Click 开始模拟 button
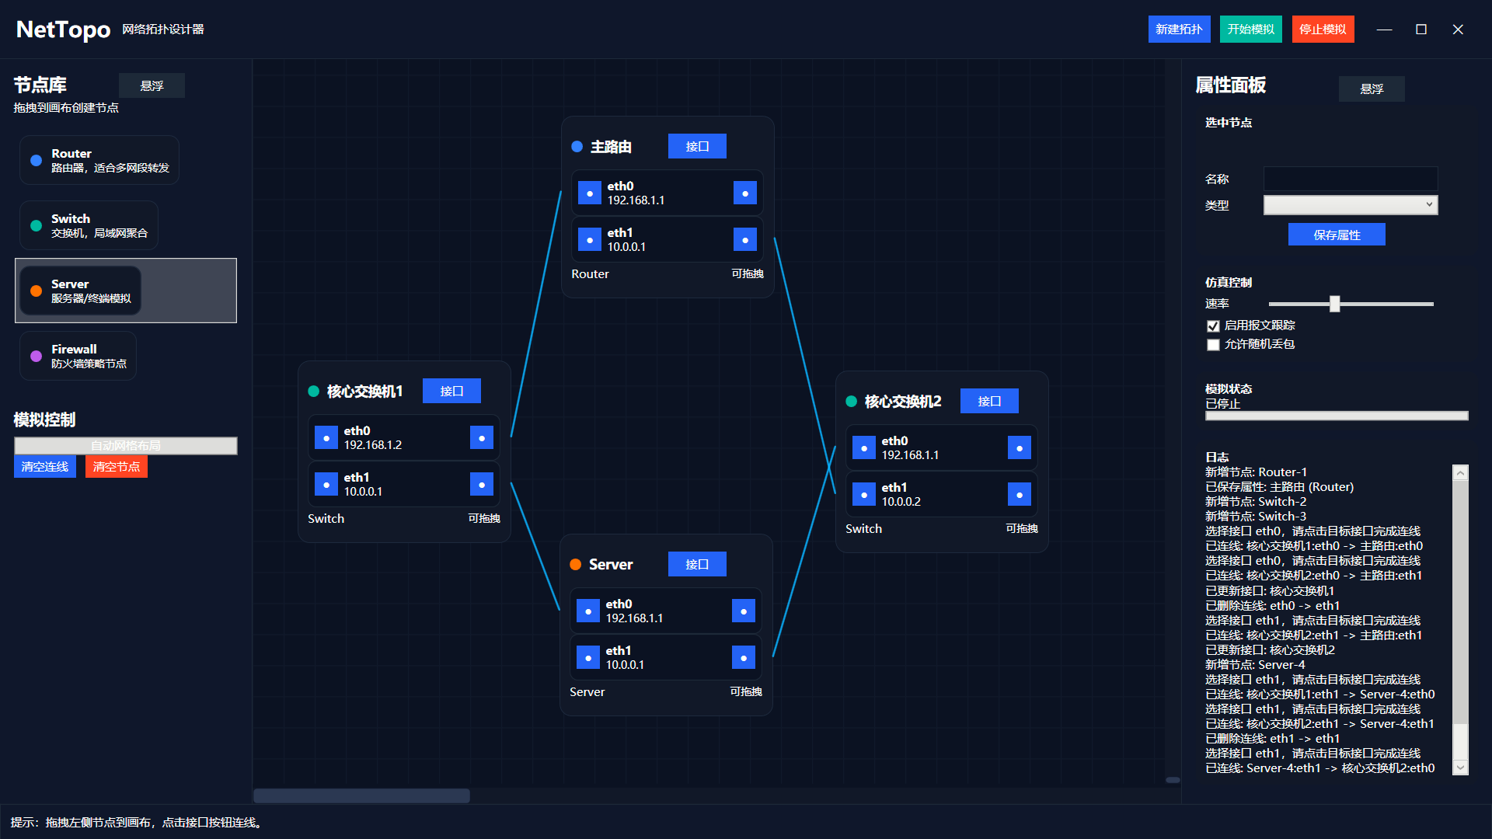The width and height of the screenshot is (1492, 839). point(1250,29)
